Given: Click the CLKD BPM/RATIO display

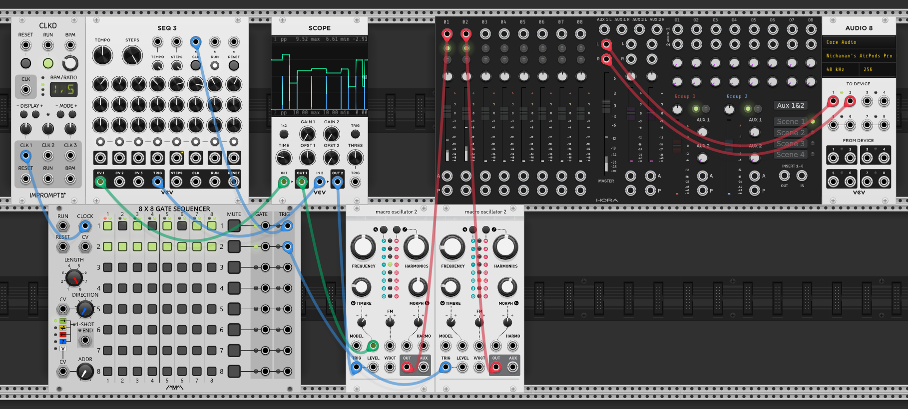Looking at the screenshot, I should pos(63,89).
